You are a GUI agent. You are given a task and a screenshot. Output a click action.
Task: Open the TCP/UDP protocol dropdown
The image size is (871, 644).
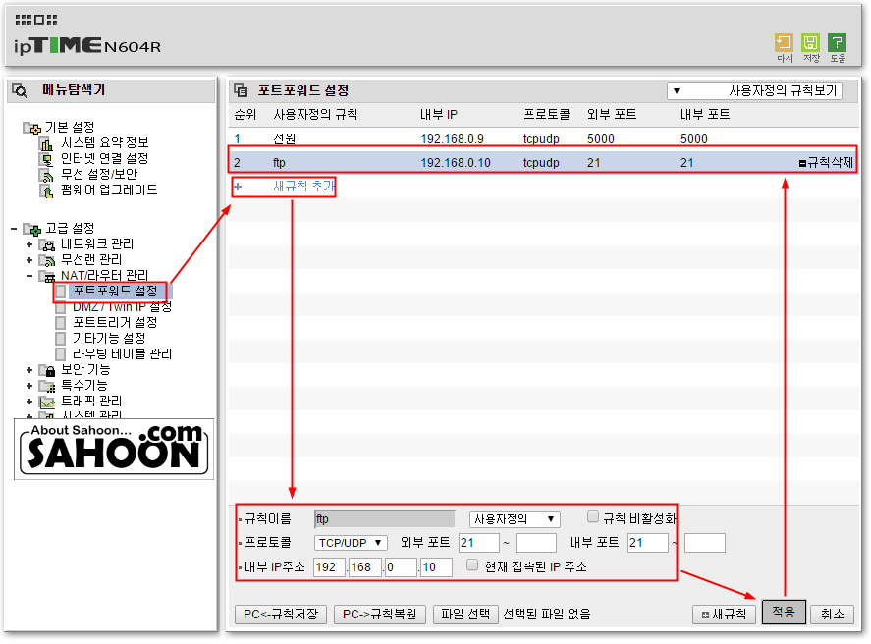[x=351, y=543]
